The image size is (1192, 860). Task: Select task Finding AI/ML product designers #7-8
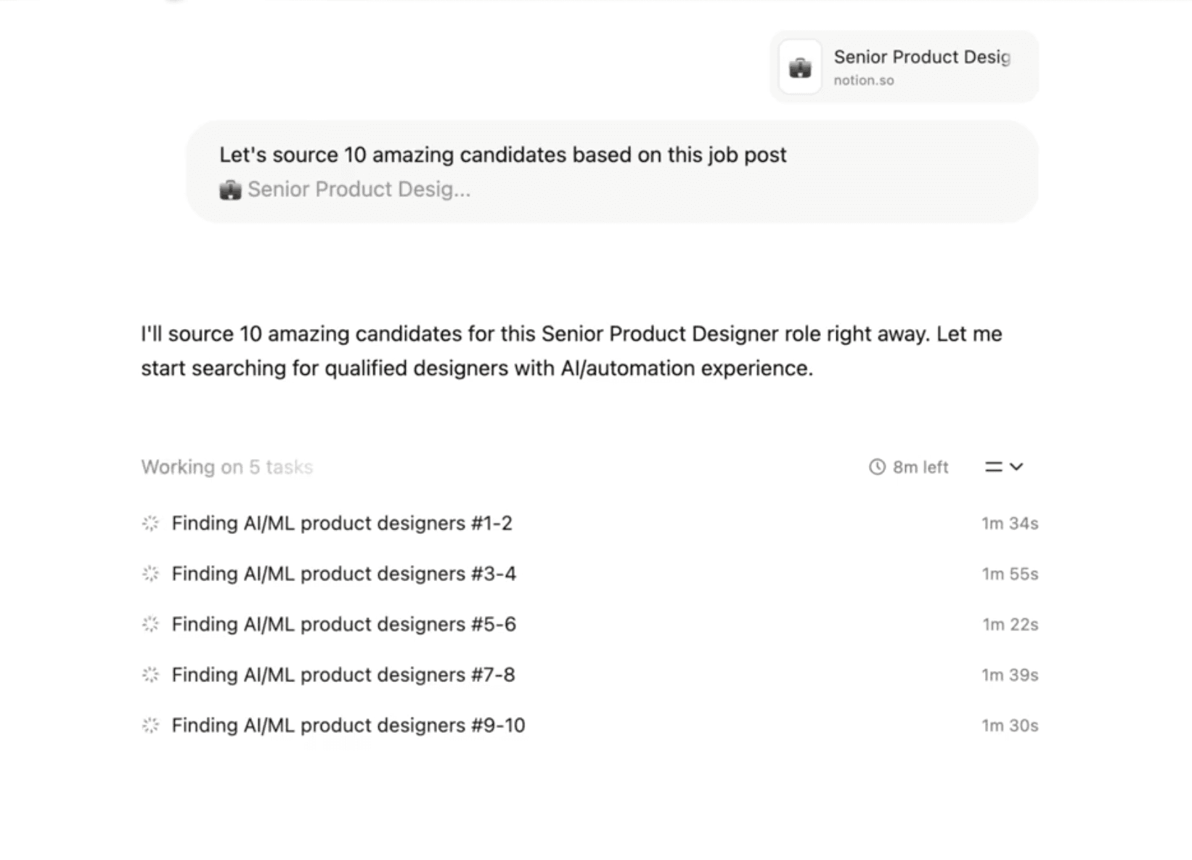tap(343, 675)
